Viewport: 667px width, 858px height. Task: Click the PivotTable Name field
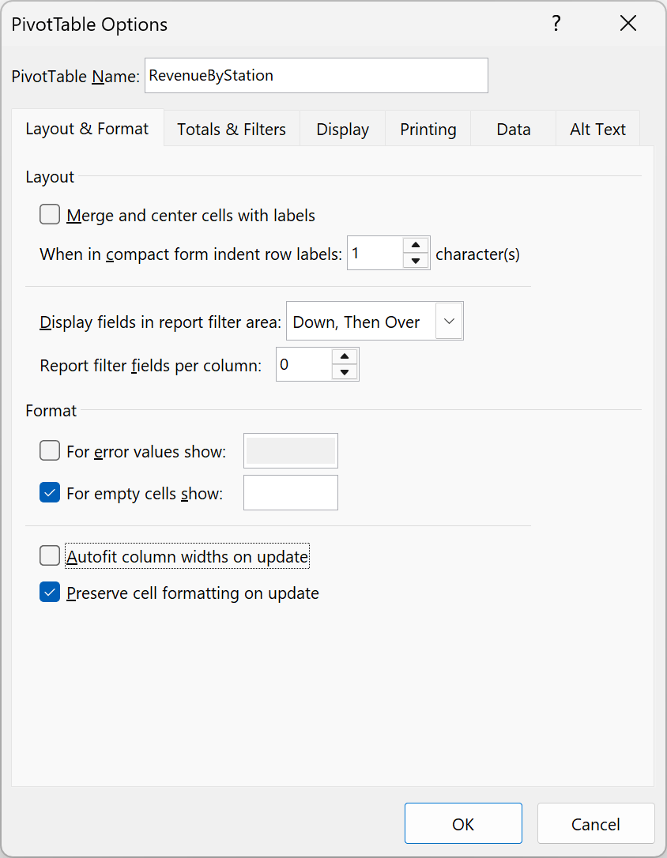click(x=316, y=76)
